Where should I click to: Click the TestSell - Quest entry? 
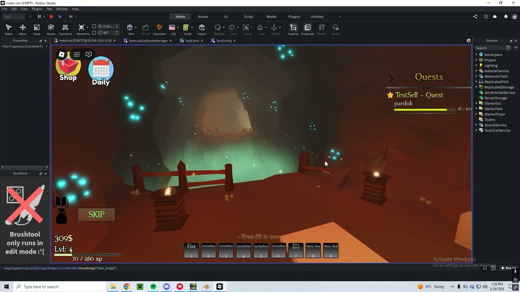pos(419,95)
